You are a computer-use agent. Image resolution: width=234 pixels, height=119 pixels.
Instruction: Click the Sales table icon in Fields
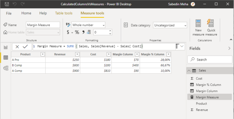pos(194,71)
